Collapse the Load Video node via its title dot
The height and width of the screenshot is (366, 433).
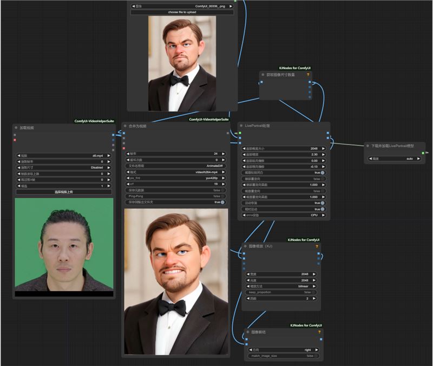[x=16, y=128]
